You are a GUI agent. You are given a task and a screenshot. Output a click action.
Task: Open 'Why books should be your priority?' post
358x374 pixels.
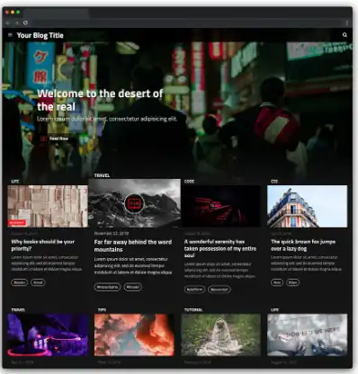(43, 245)
